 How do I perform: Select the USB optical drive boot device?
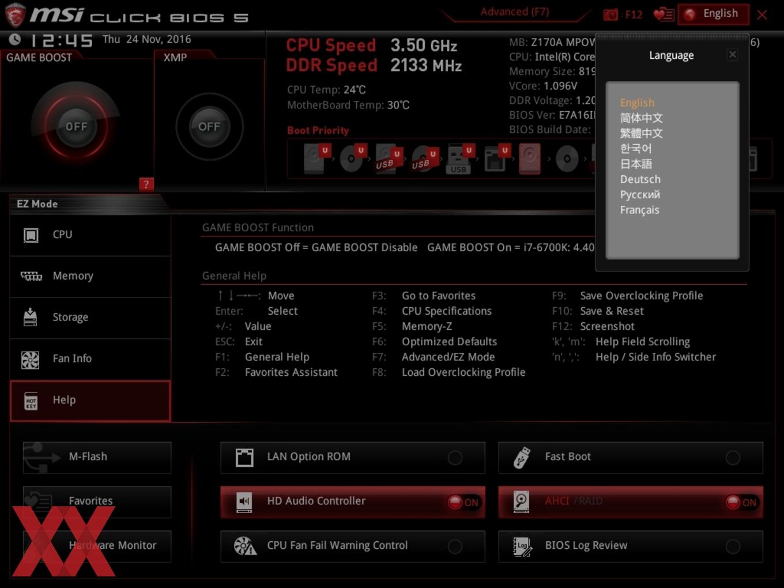[424, 159]
